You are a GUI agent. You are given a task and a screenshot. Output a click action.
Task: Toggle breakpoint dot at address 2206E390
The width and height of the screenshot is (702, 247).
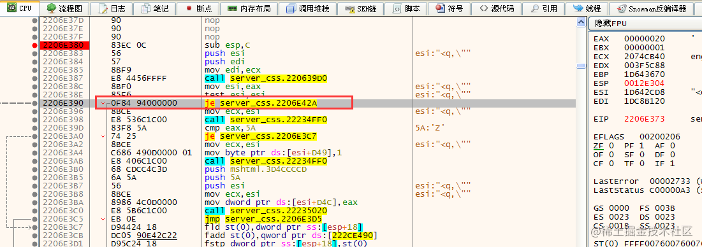[34, 103]
